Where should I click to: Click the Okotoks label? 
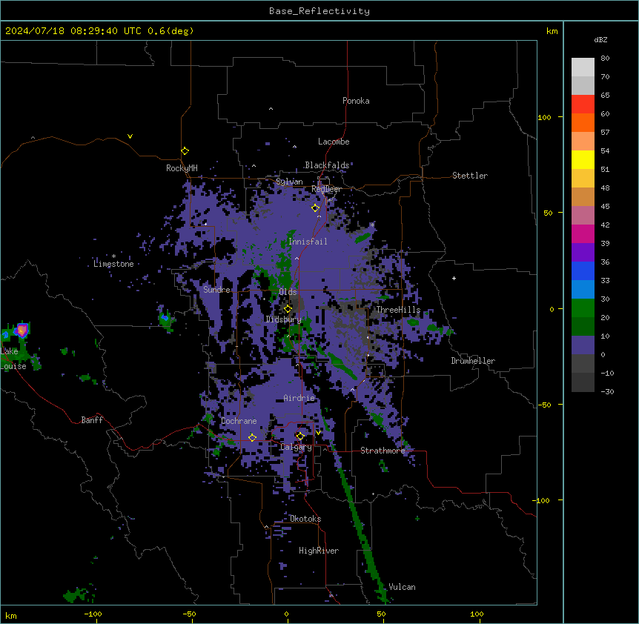[305, 519]
